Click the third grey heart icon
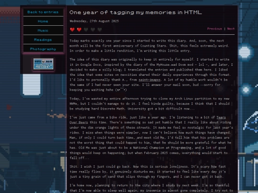The height and width of the screenshot is (193, 258). pyautogui.click(x=86, y=30)
